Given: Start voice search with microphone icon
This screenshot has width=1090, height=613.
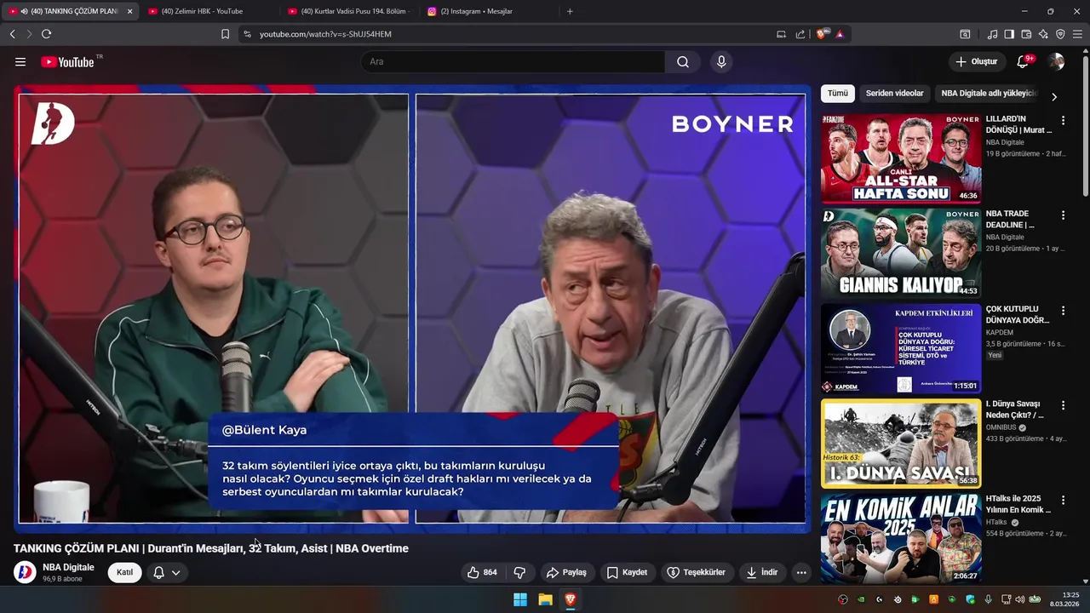Looking at the screenshot, I should (x=721, y=62).
